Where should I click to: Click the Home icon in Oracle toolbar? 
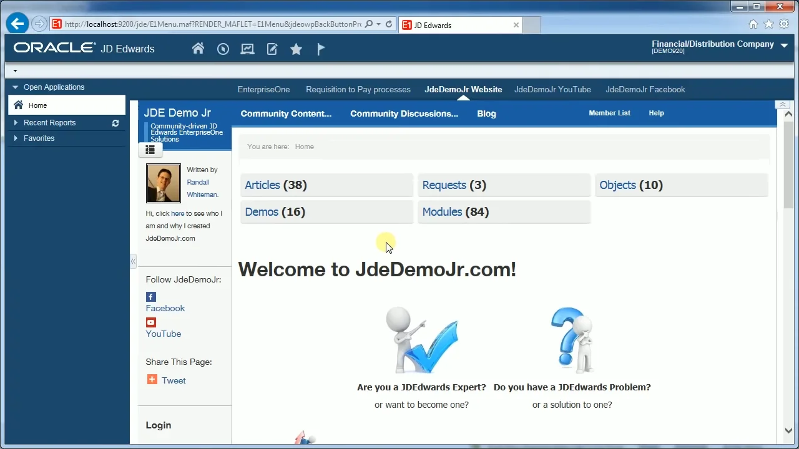click(x=198, y=49)
